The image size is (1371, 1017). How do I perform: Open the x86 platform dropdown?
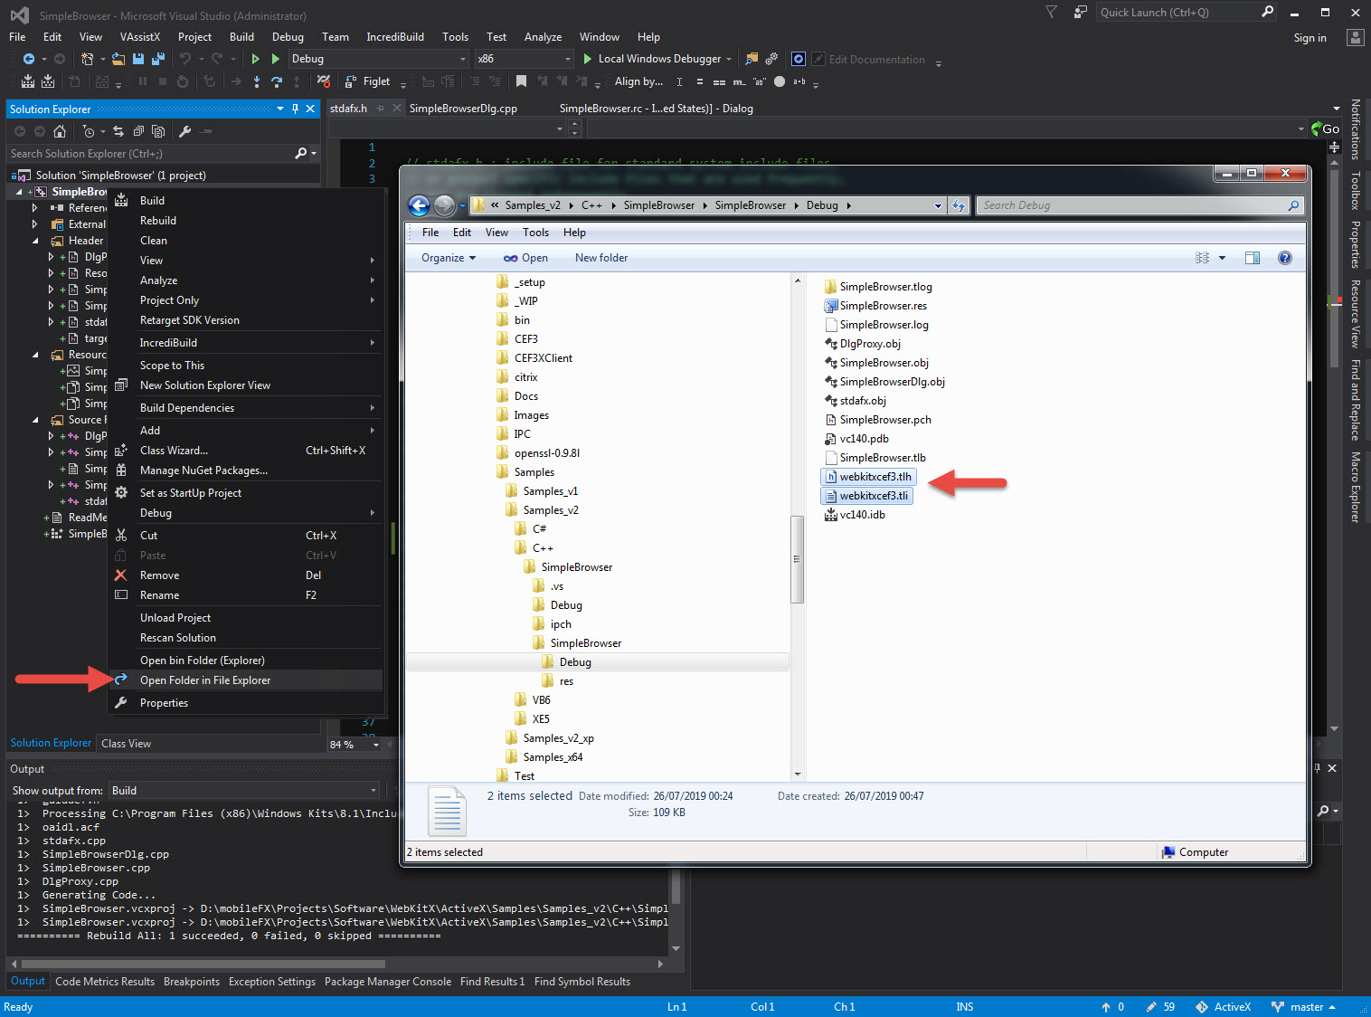tap(525, 59)
